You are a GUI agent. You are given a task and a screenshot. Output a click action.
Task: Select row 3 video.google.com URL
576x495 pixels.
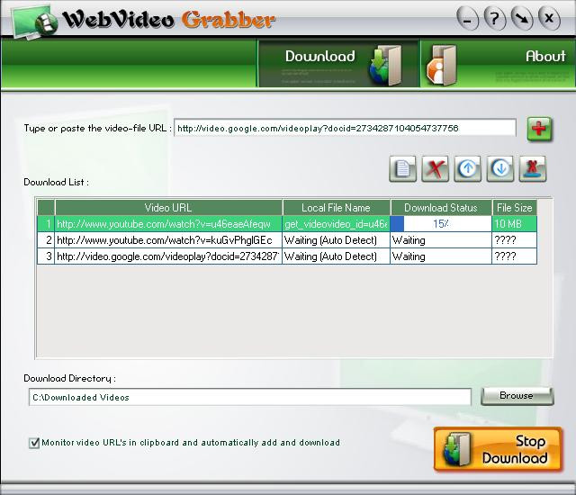click(x=168, y=256)
